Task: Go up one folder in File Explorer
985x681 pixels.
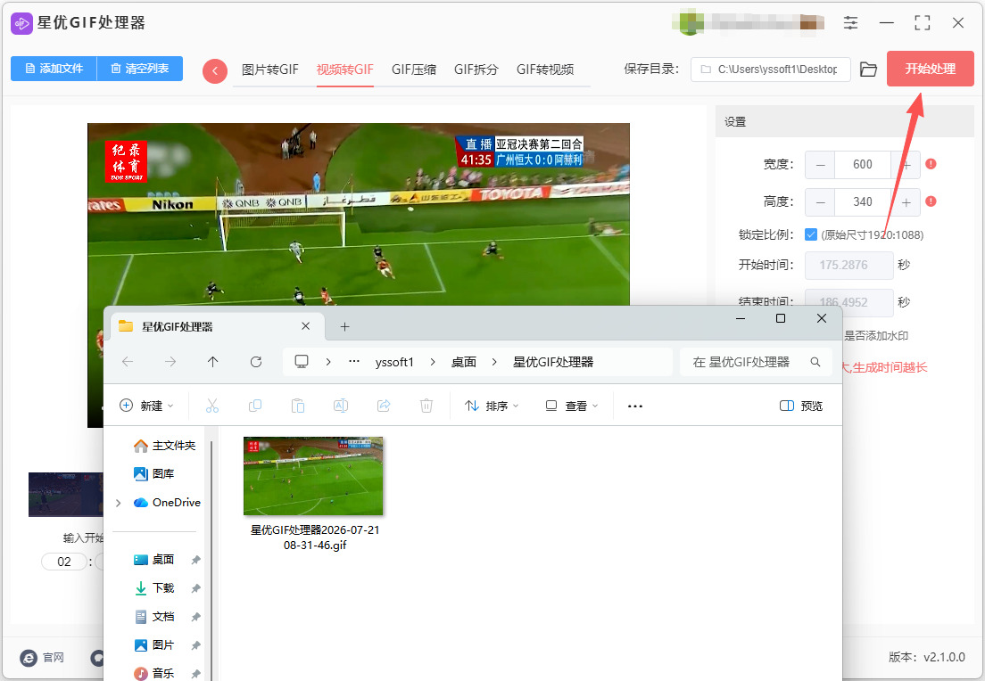Action: (x=213, y=362)
